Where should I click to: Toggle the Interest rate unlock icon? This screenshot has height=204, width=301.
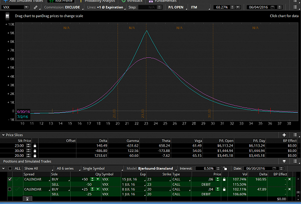pos(225,169)
